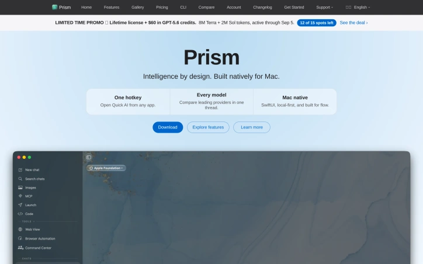The width and height of the screenshot is (423, 264).
Task: Open the CLI nav item
Action: point(183,7)
